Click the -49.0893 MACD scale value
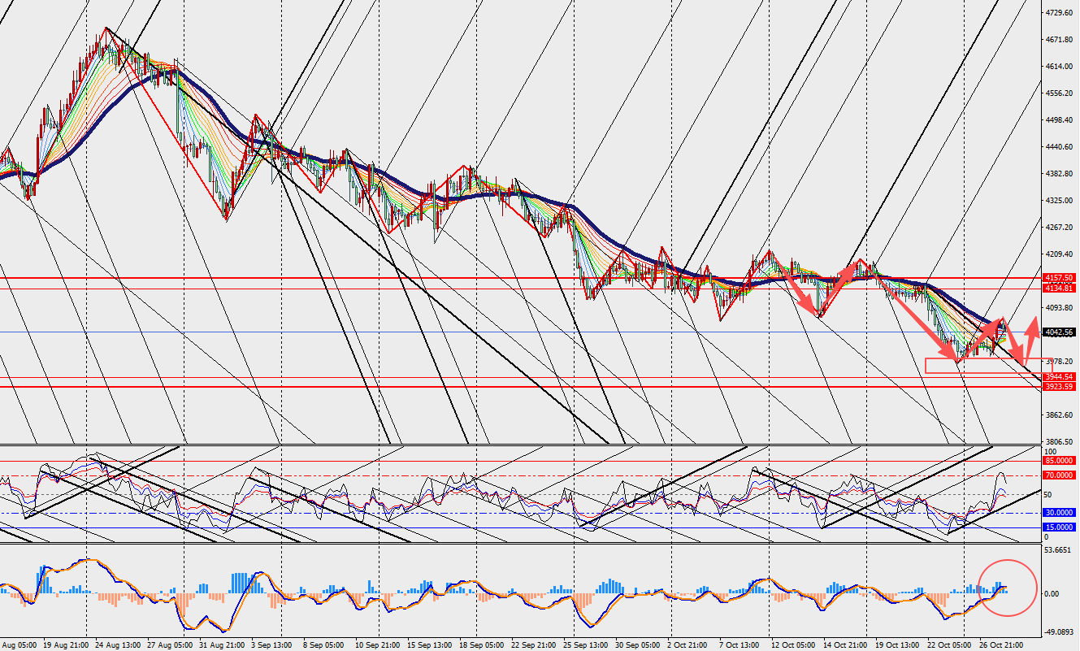1080x651 pixels. pos(1060,631)
